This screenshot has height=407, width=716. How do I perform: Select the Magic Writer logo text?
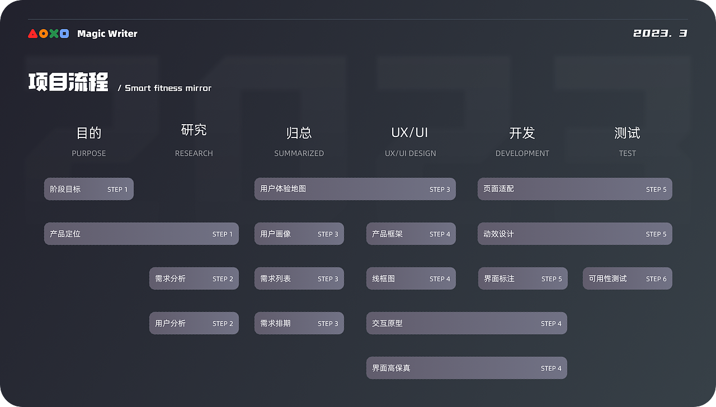tap(107, 34)
